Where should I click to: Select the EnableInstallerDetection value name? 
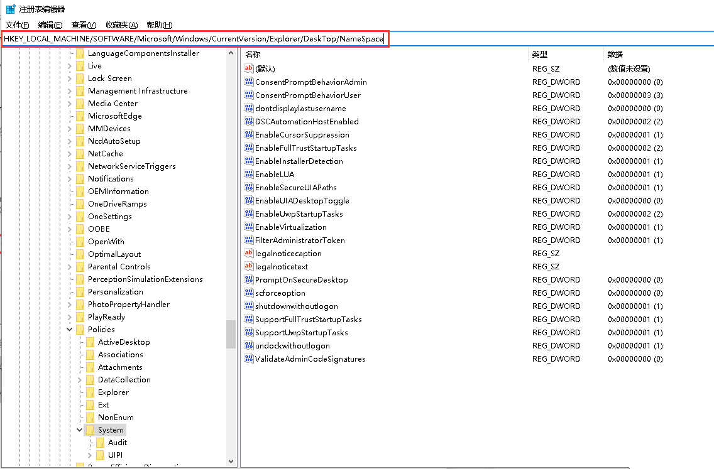299,161
